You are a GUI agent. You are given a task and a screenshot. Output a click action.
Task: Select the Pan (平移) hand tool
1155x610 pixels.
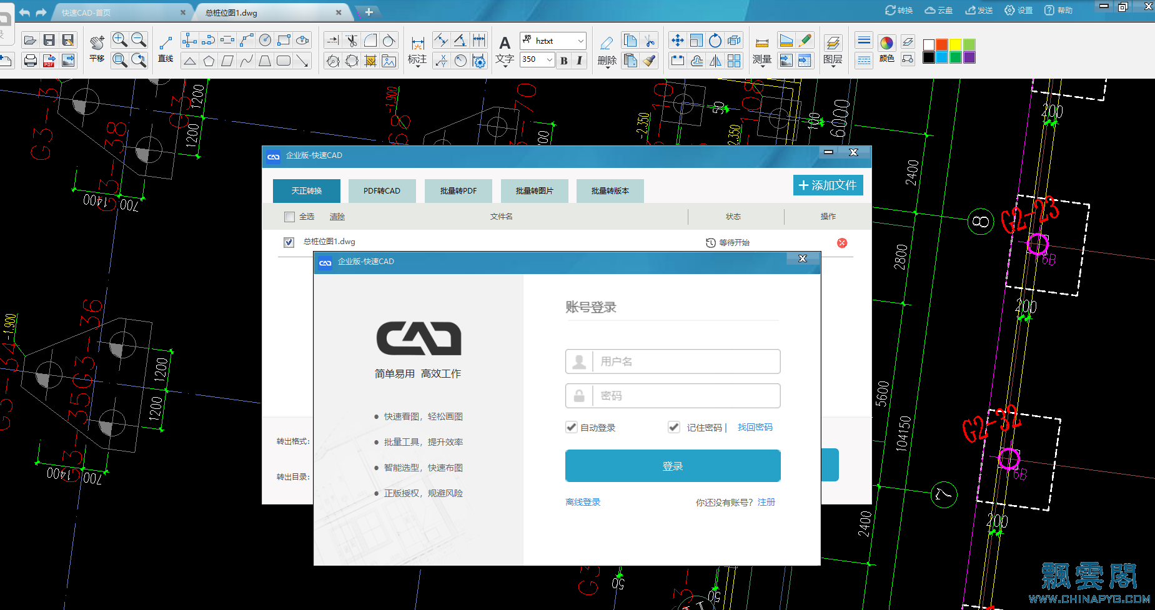tap(97, 48)
